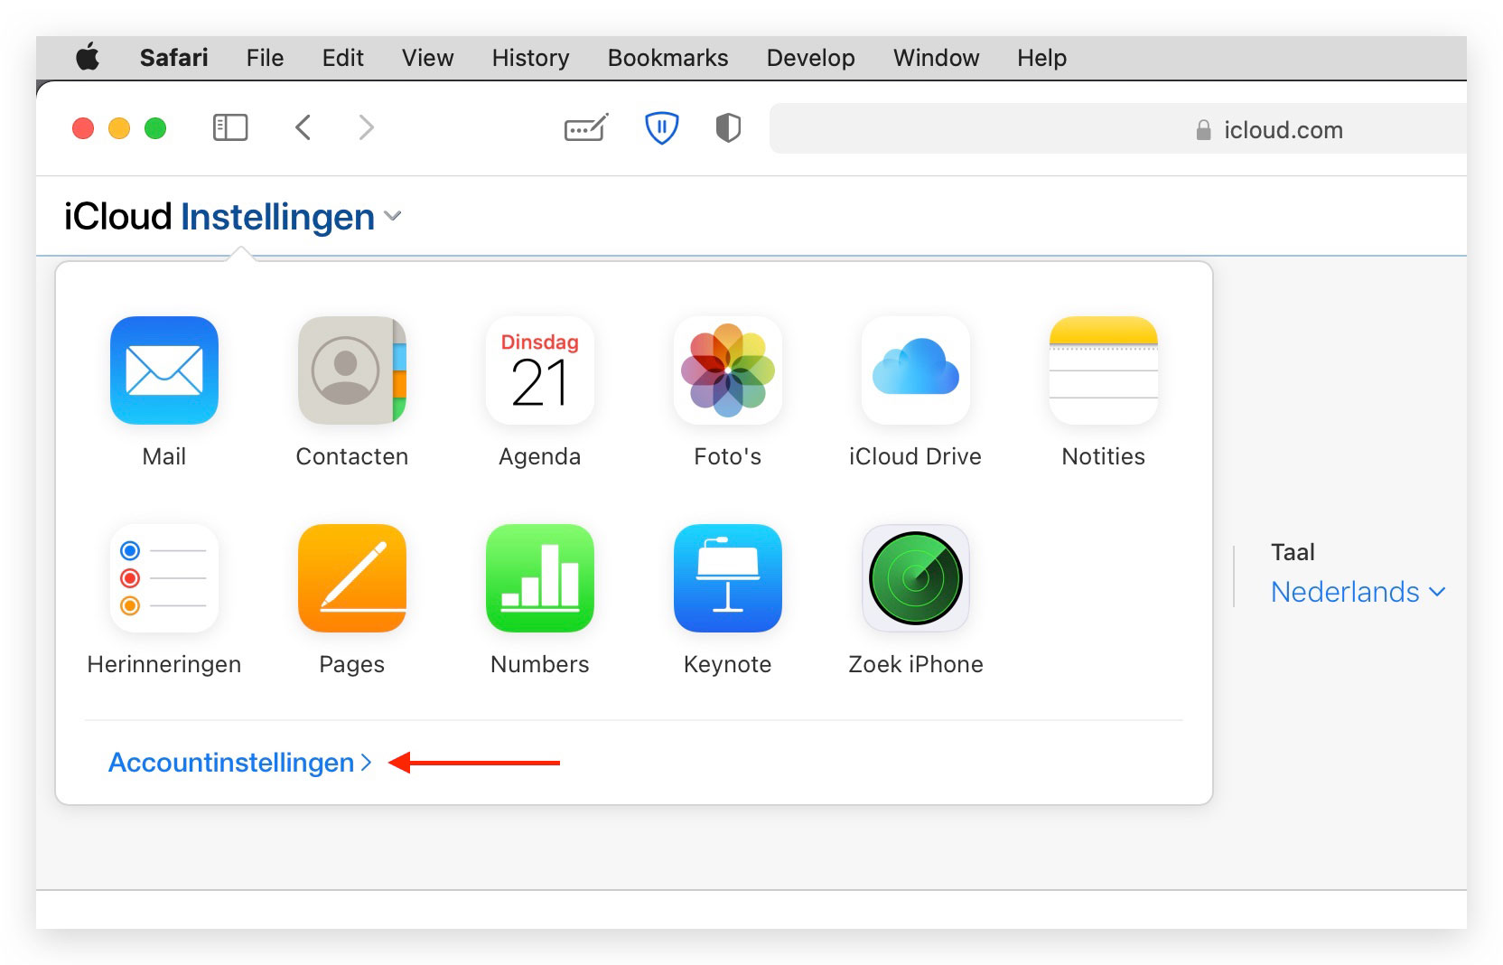Open the Develop menu
The width and height of the screenshot is (1503, 965).
point(810,58)
